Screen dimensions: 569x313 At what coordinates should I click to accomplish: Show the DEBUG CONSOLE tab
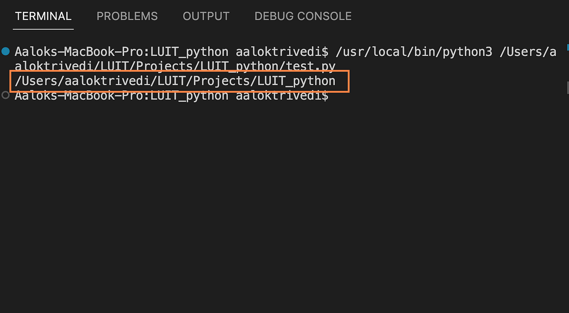(303, 16)
